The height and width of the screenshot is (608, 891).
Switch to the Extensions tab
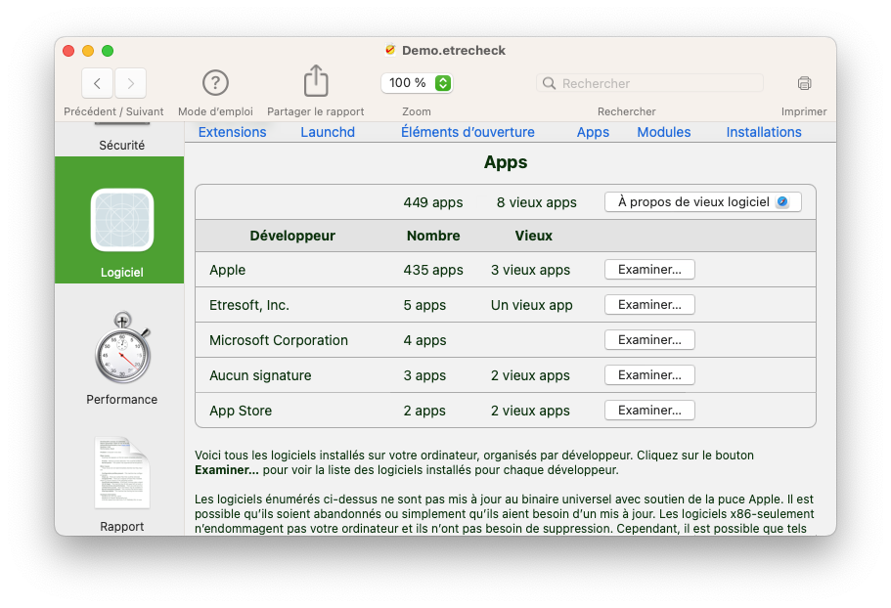coord(233,132)
